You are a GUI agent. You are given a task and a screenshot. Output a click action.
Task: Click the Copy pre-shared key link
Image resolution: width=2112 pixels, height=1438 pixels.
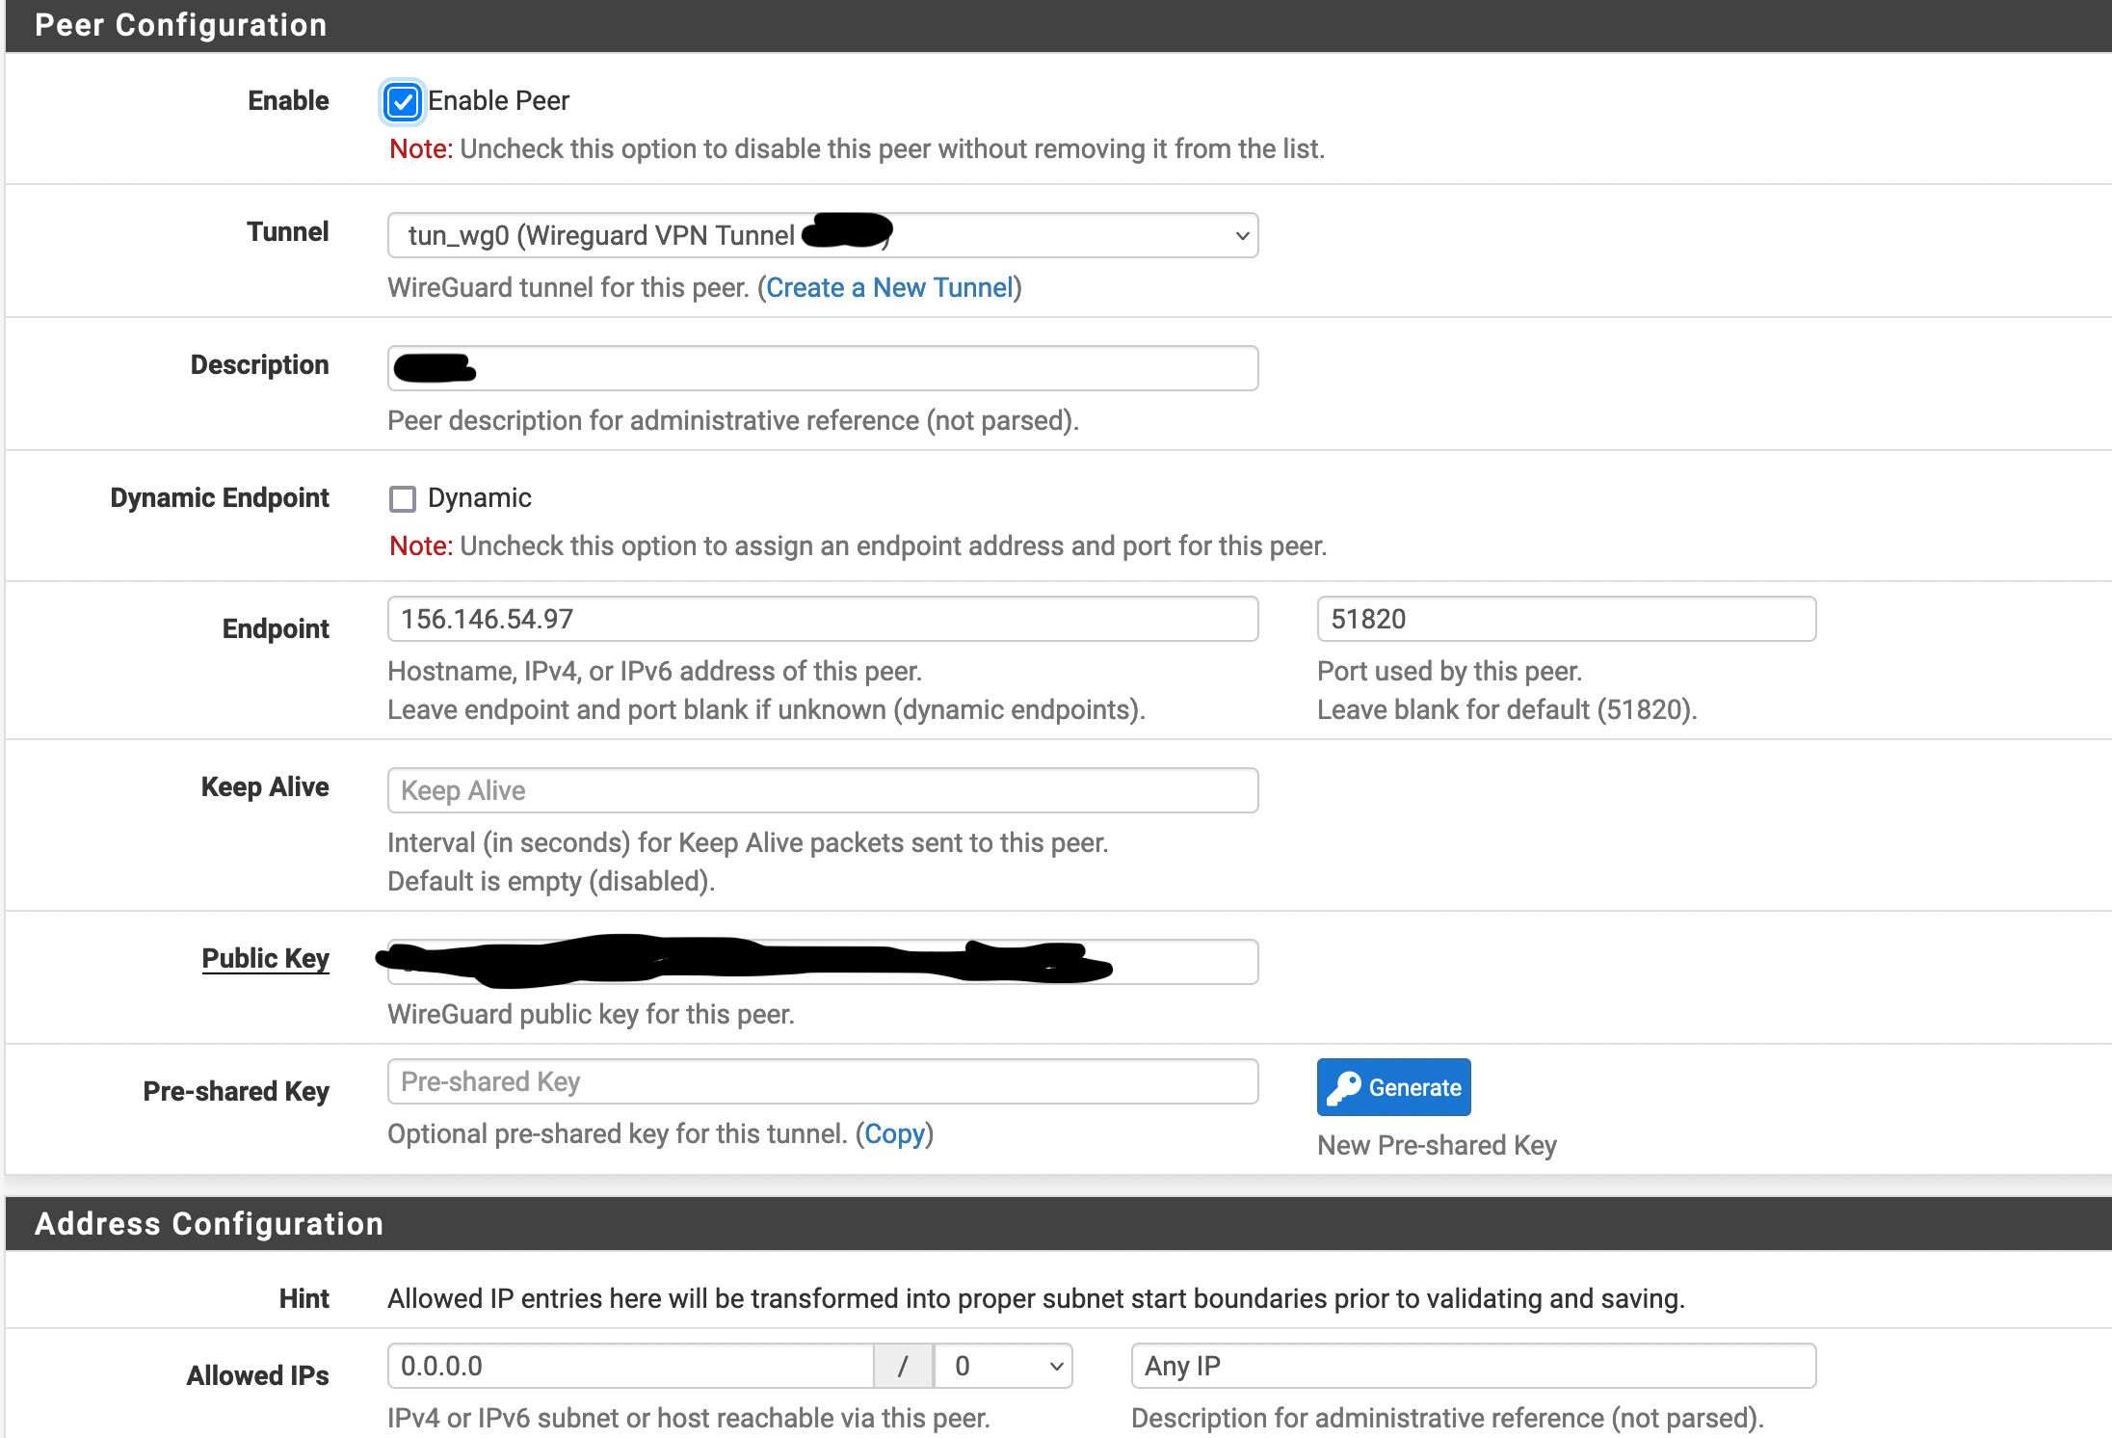[894, 1134]
